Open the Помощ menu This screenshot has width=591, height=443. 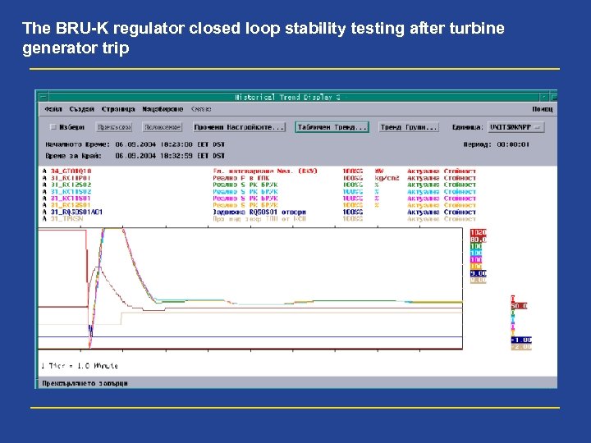pos(543,109)
